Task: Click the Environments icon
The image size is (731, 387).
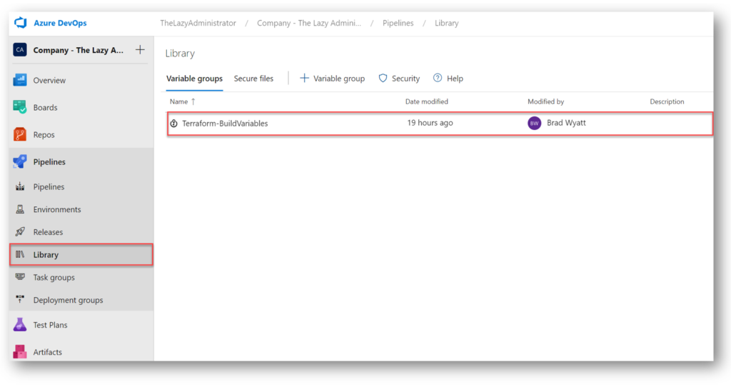Action: 20,209
